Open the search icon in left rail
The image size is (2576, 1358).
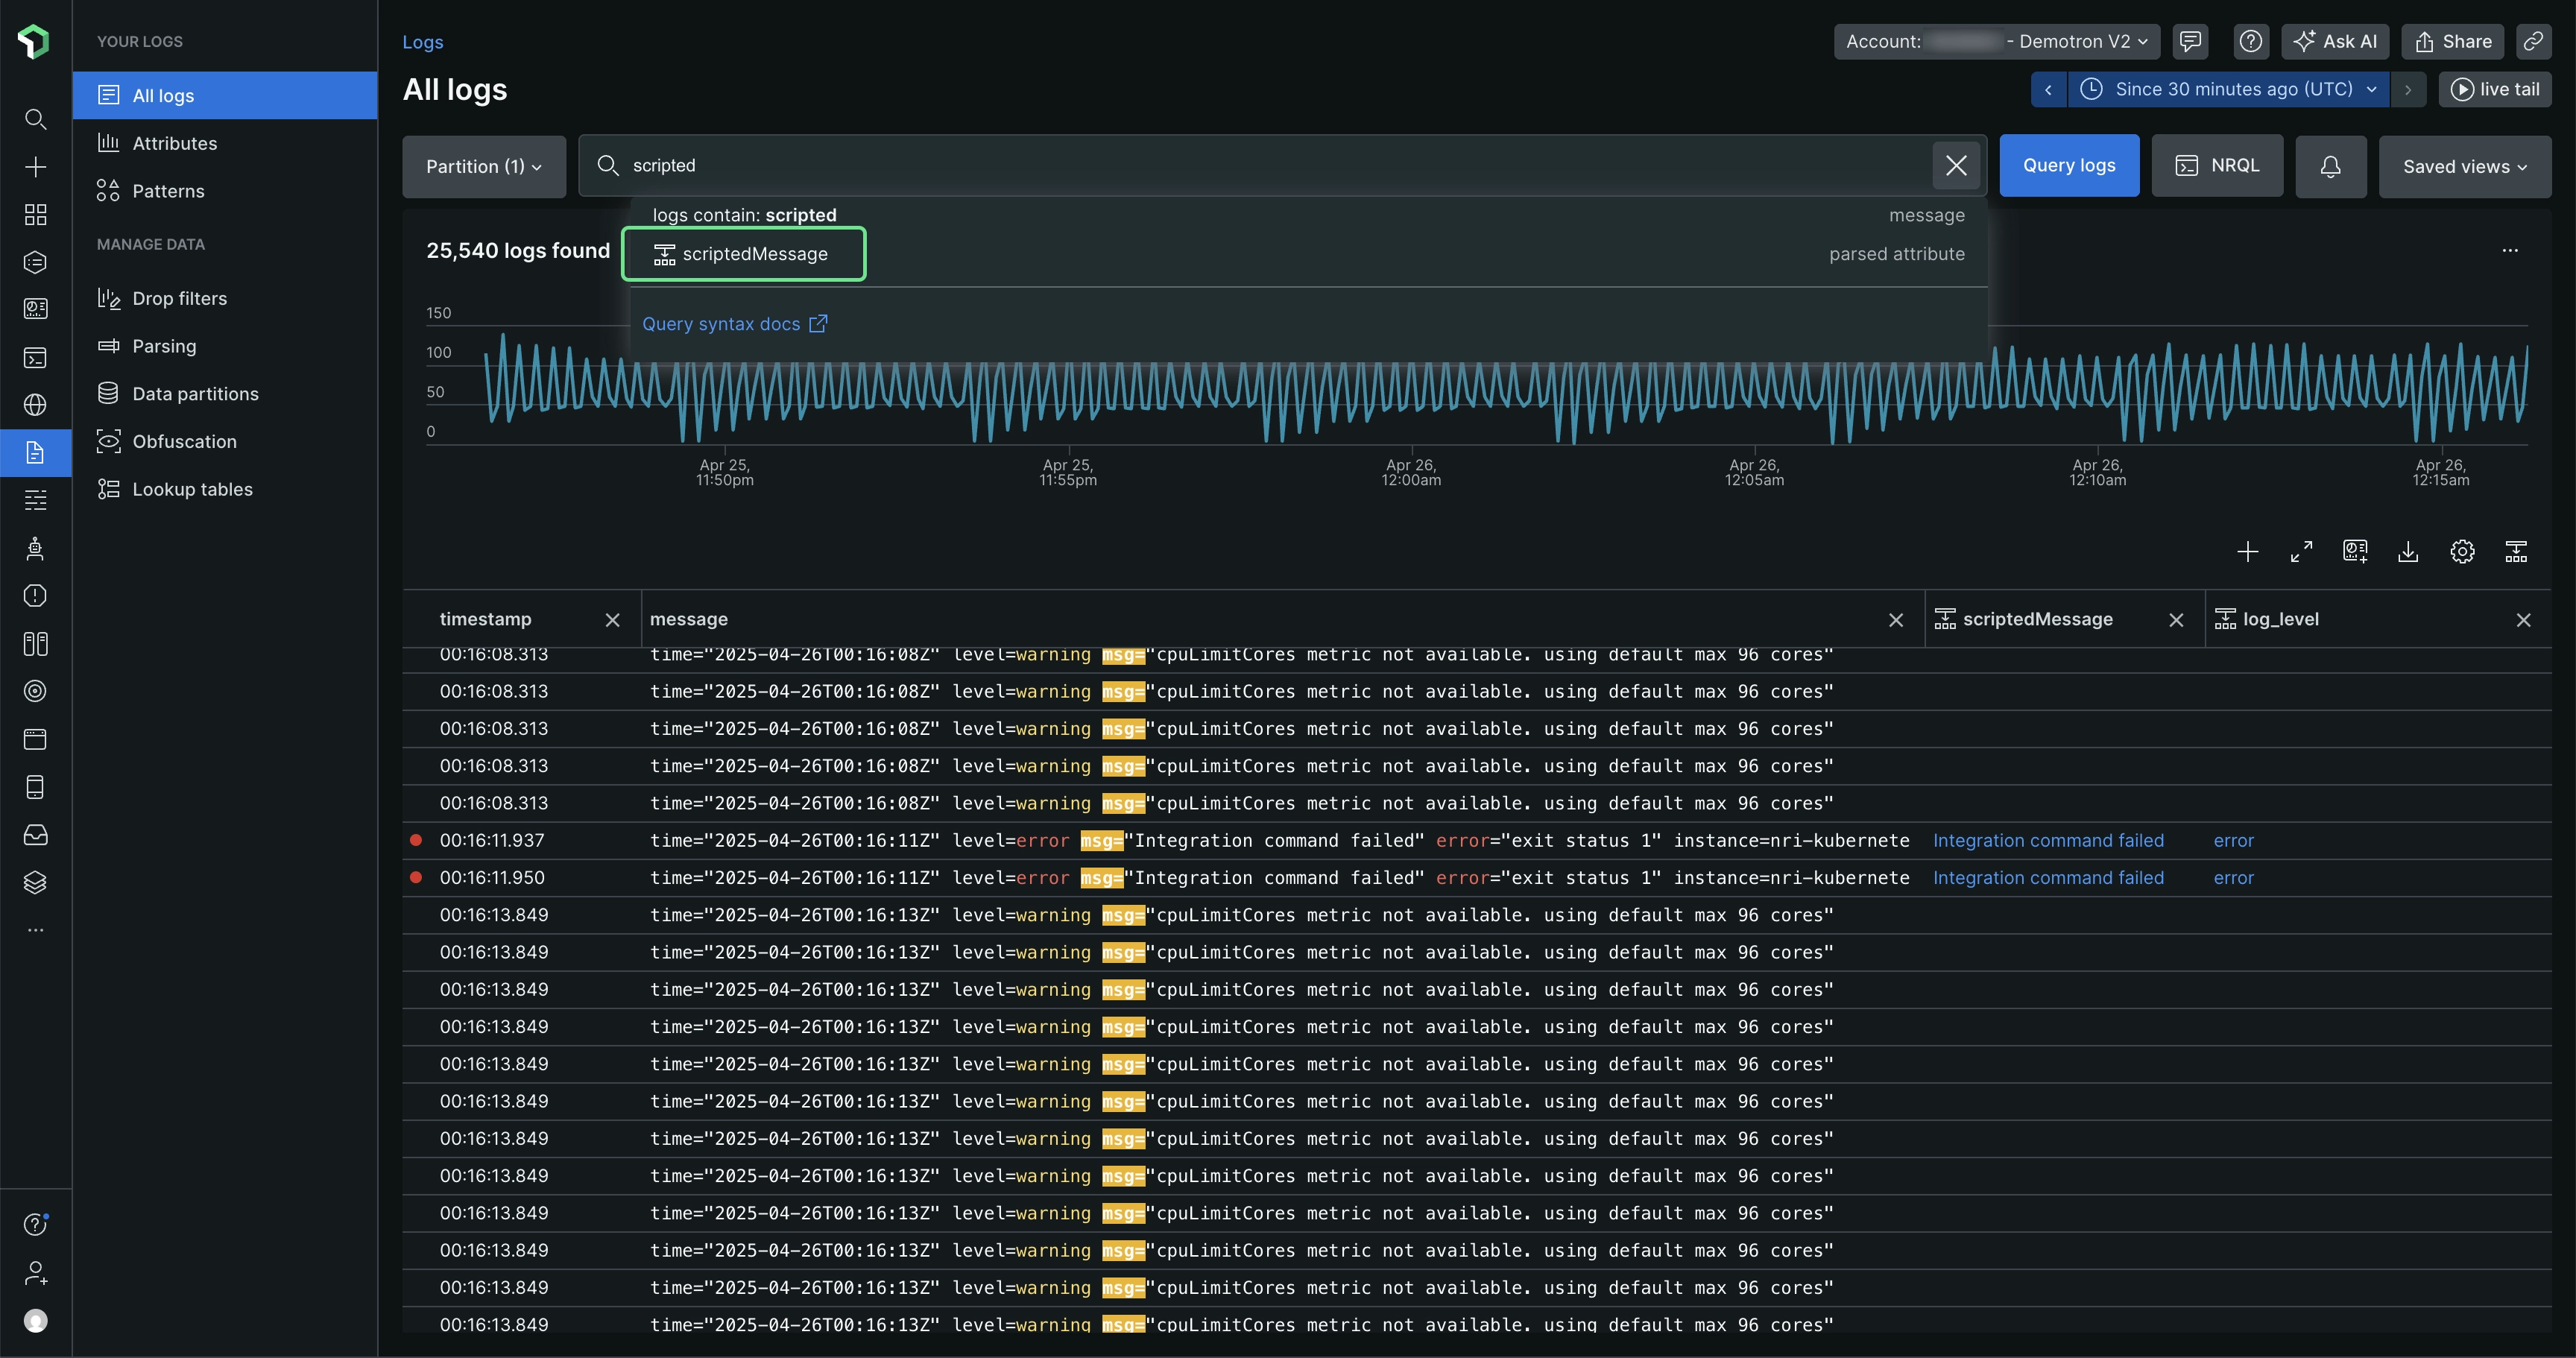pos(35,119)
